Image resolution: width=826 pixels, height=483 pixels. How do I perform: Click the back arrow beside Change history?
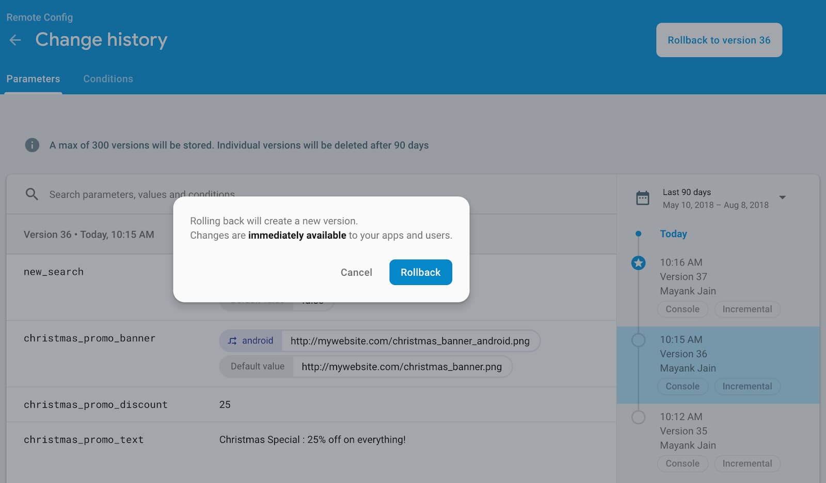click(x=15, y=40)
